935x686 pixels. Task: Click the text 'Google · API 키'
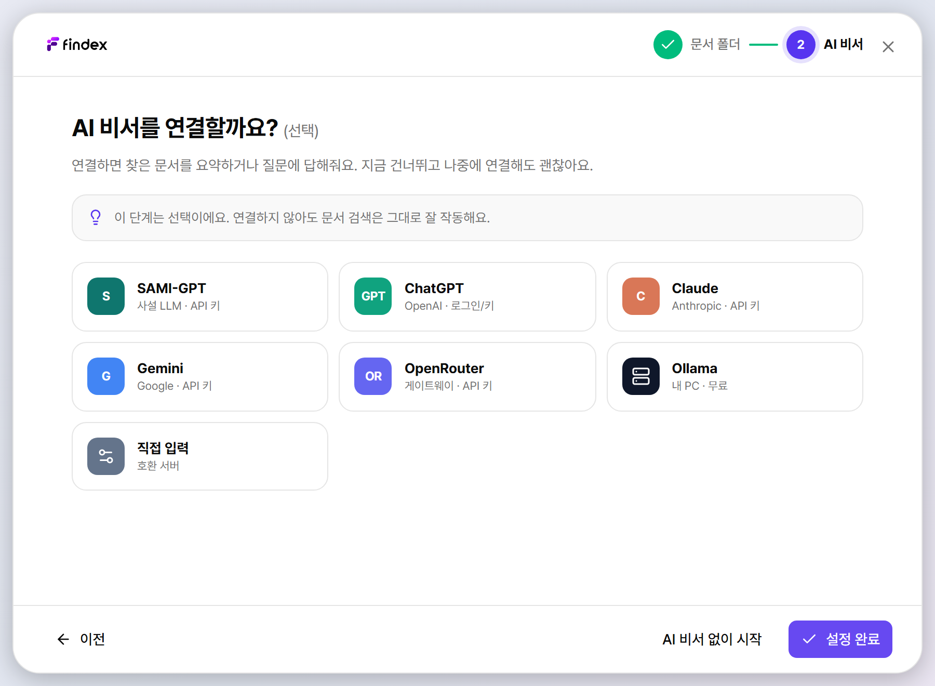point(175,386)
